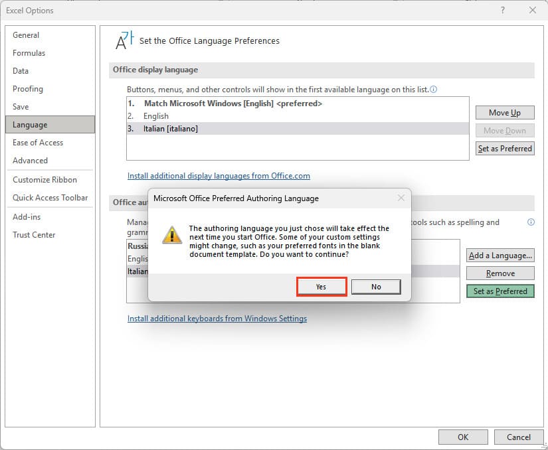Select Italian [italiano] display language
548x450 pixels.
pyautogui.click(x=298, y=129)
